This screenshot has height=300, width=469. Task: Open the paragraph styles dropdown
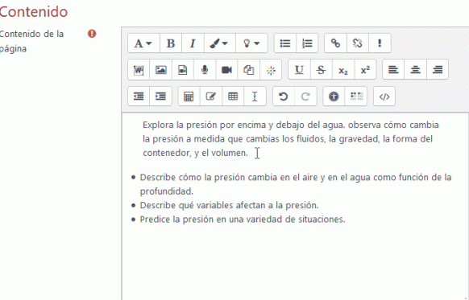tap(143, 43)
